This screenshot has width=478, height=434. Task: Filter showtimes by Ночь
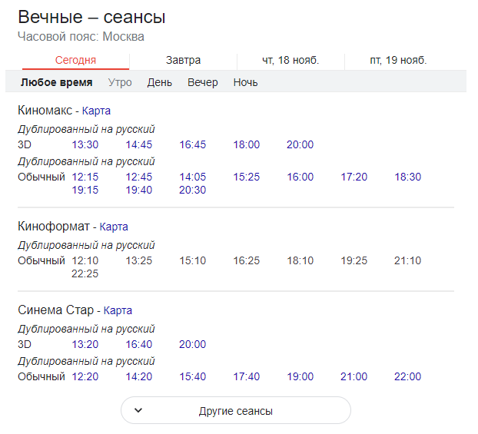245,83
